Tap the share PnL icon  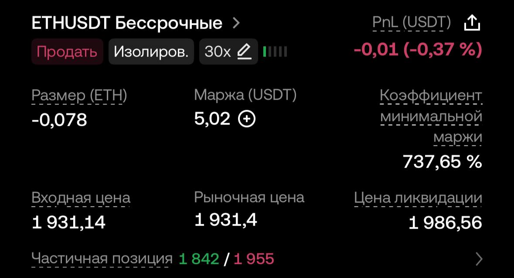472,23
